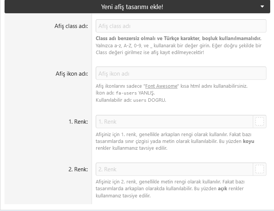
Task: Open the Font Awesome link
Action: (x=162, y=86)
